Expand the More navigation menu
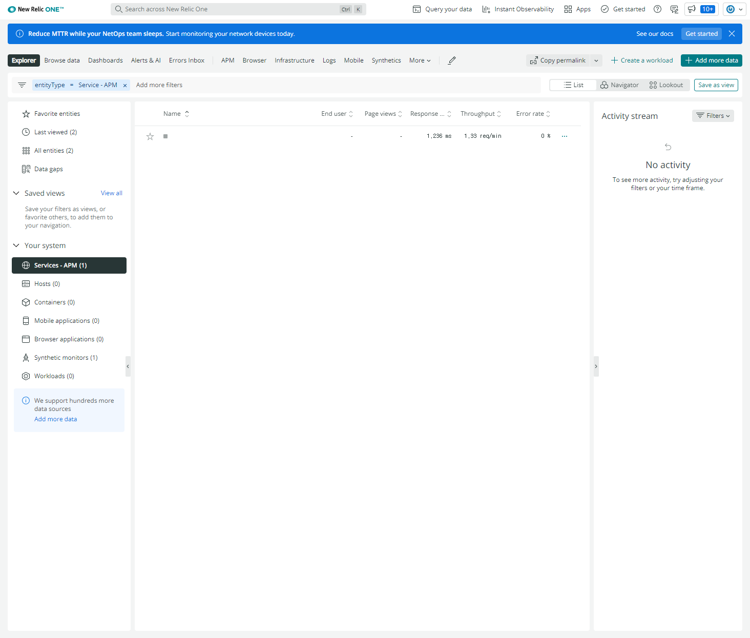 click(x=420, y=60)
